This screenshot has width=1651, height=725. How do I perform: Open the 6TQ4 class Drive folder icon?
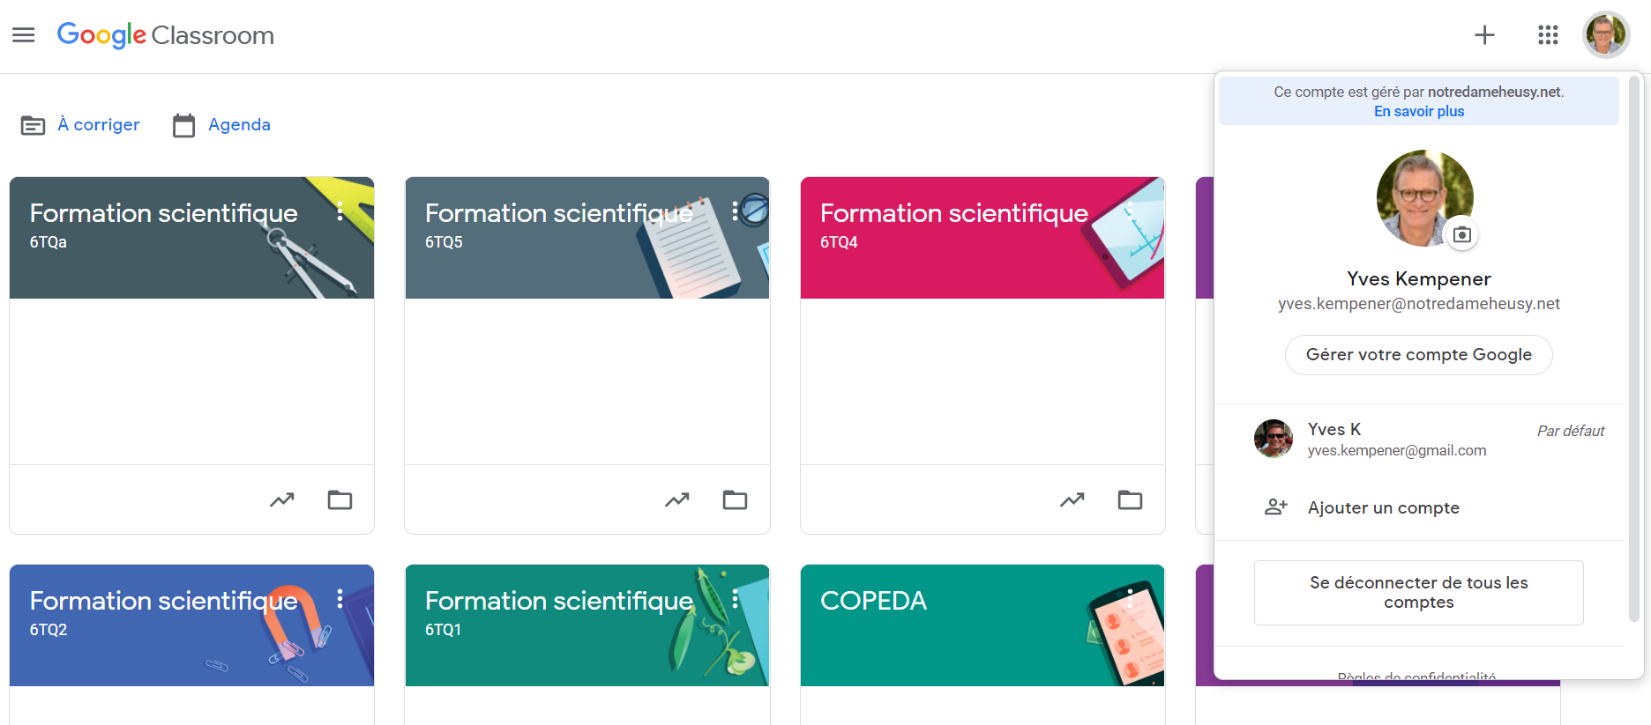(1130, 500)
